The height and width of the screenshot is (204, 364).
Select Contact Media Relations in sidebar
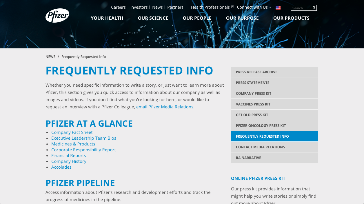point(274,147)
